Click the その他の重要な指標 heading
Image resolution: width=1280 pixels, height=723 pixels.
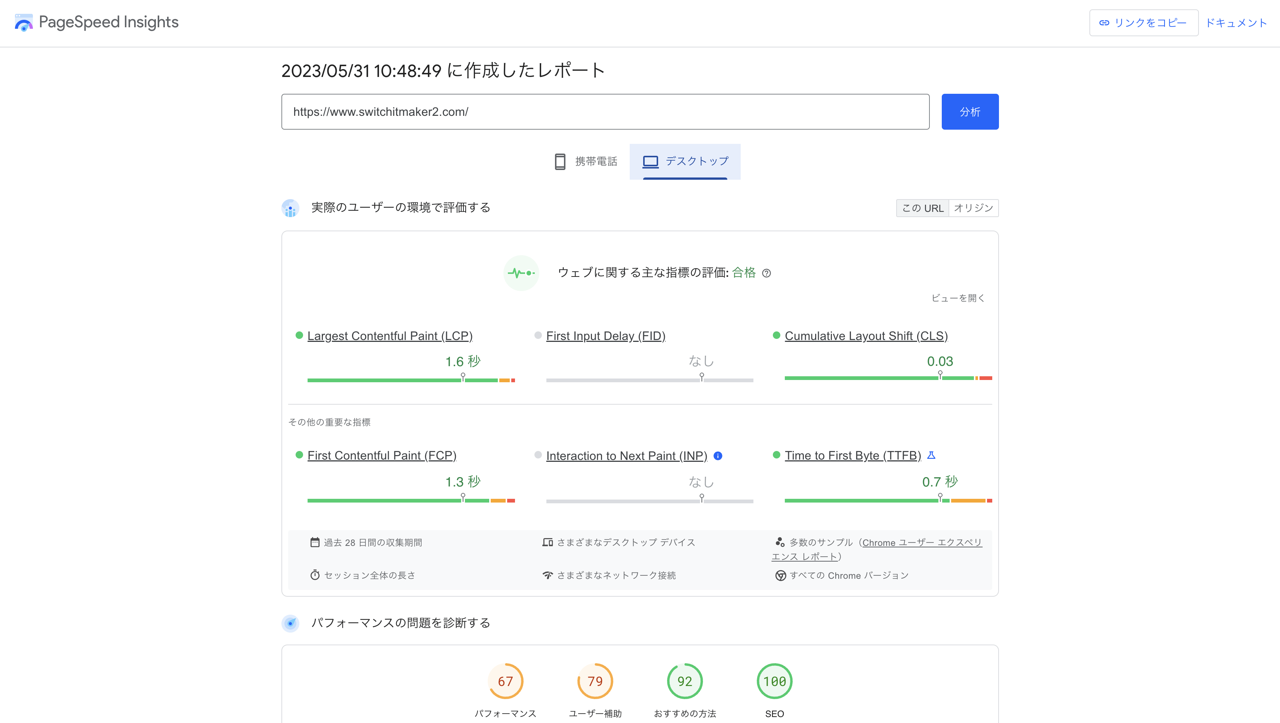pos(330,422)
